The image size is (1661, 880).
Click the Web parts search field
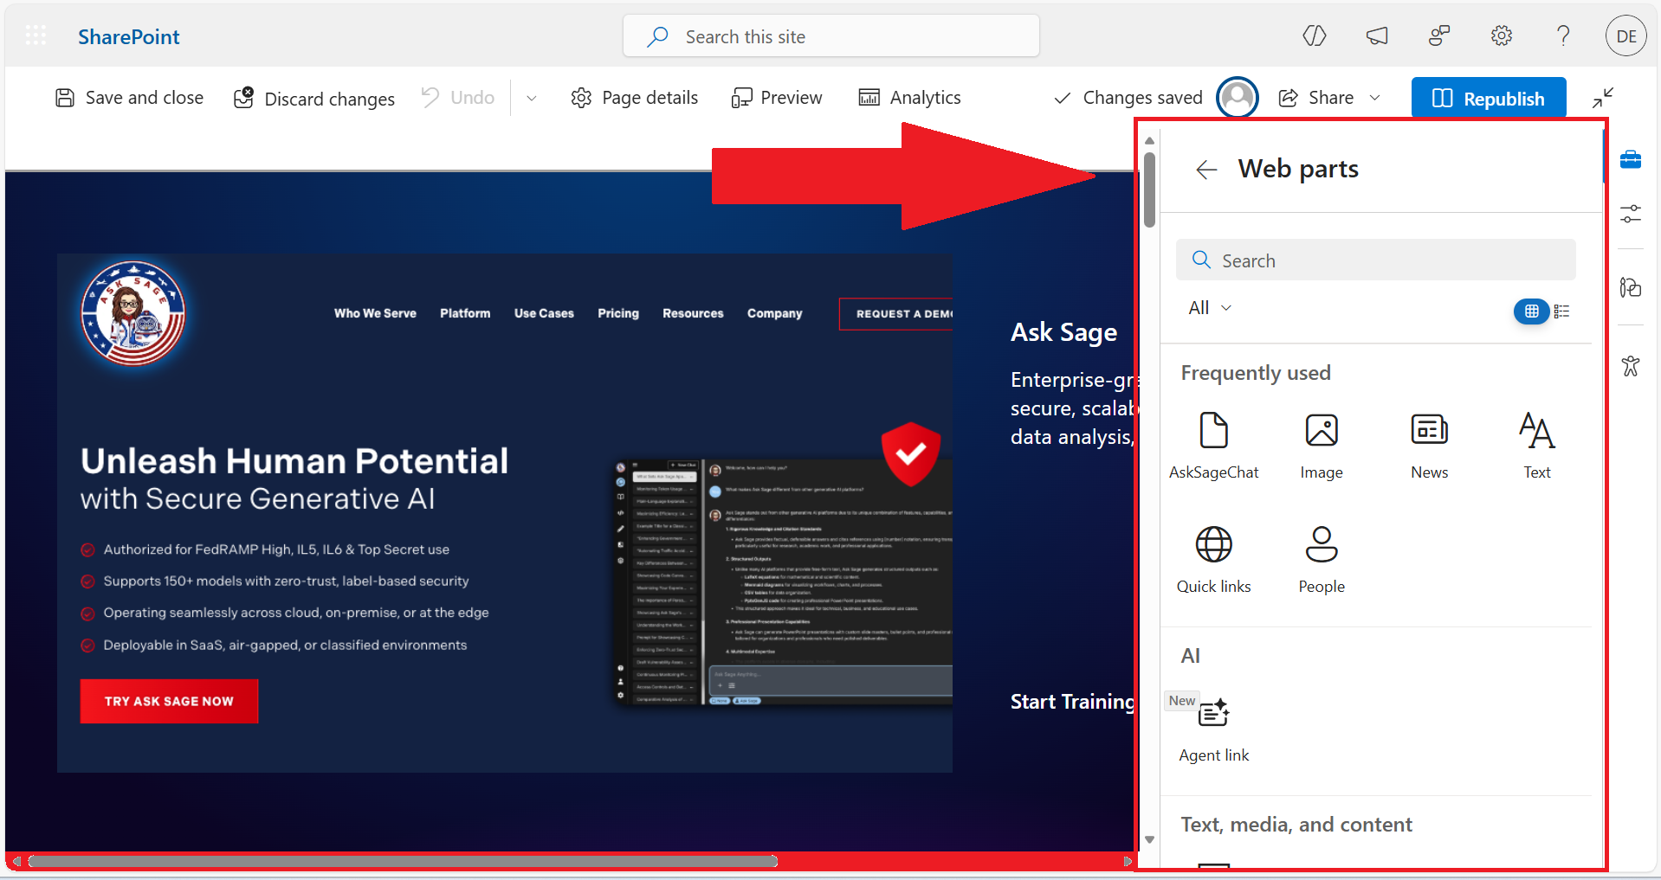pos(1375,260)
